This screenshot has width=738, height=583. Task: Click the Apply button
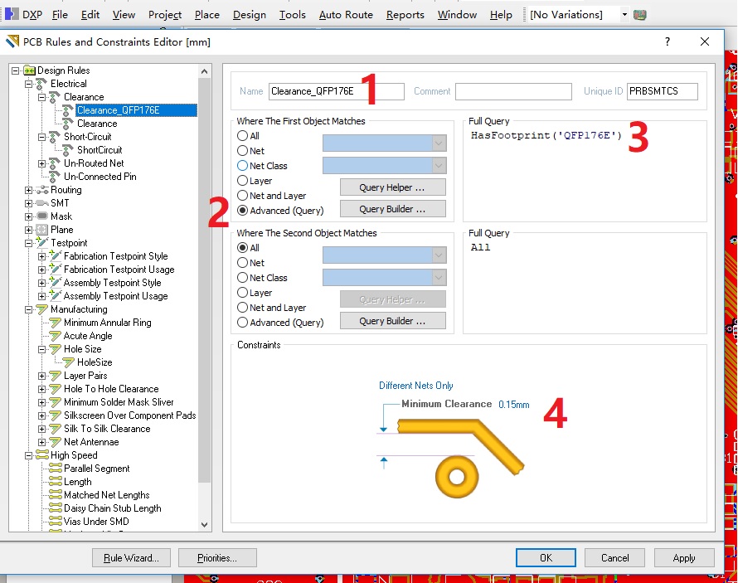point(684,557)
